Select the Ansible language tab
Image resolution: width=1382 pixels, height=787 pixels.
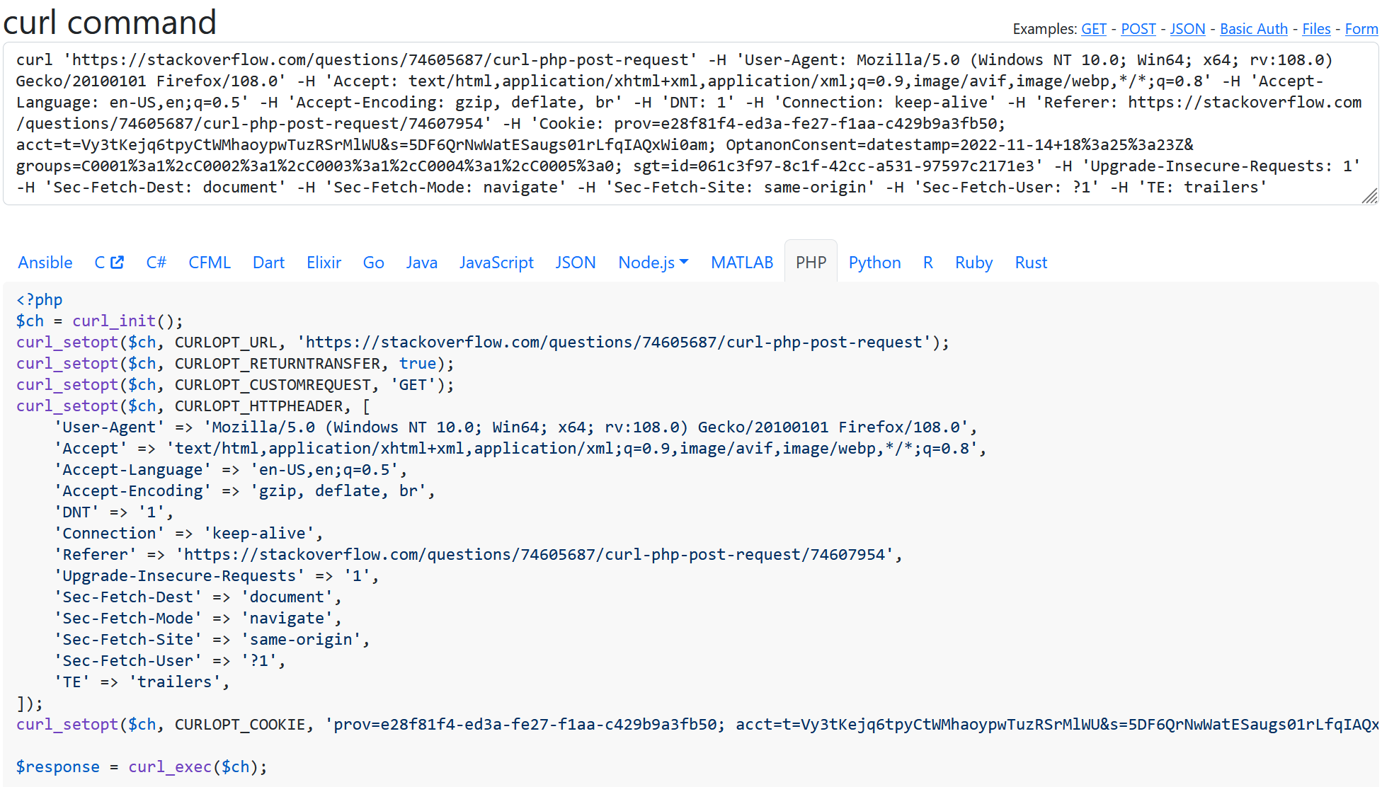[45, 263]
